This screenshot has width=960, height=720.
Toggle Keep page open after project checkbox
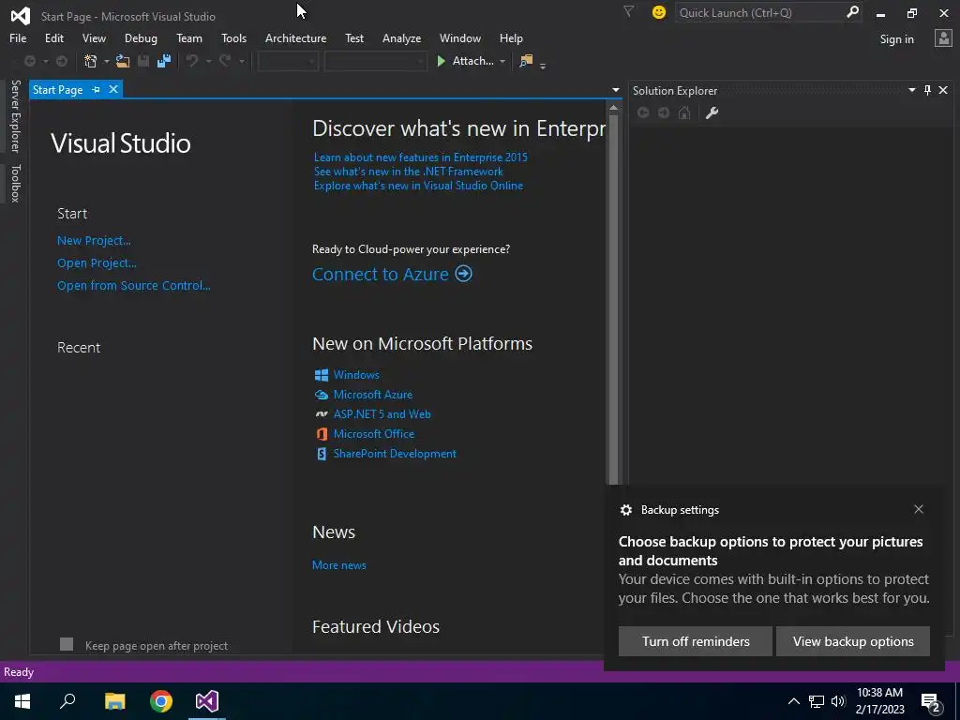pos(67,644)
